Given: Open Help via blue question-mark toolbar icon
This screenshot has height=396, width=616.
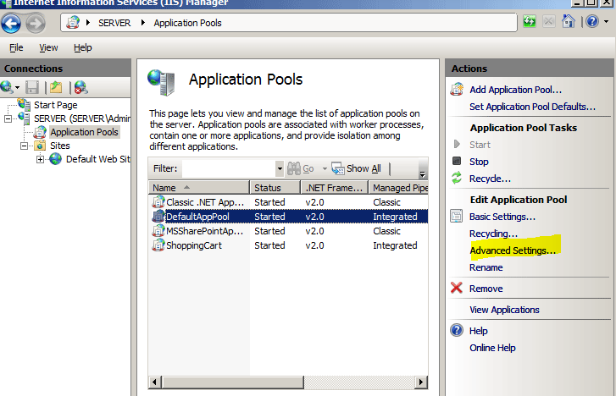Looking at the screenshot, I should point(592,21).
